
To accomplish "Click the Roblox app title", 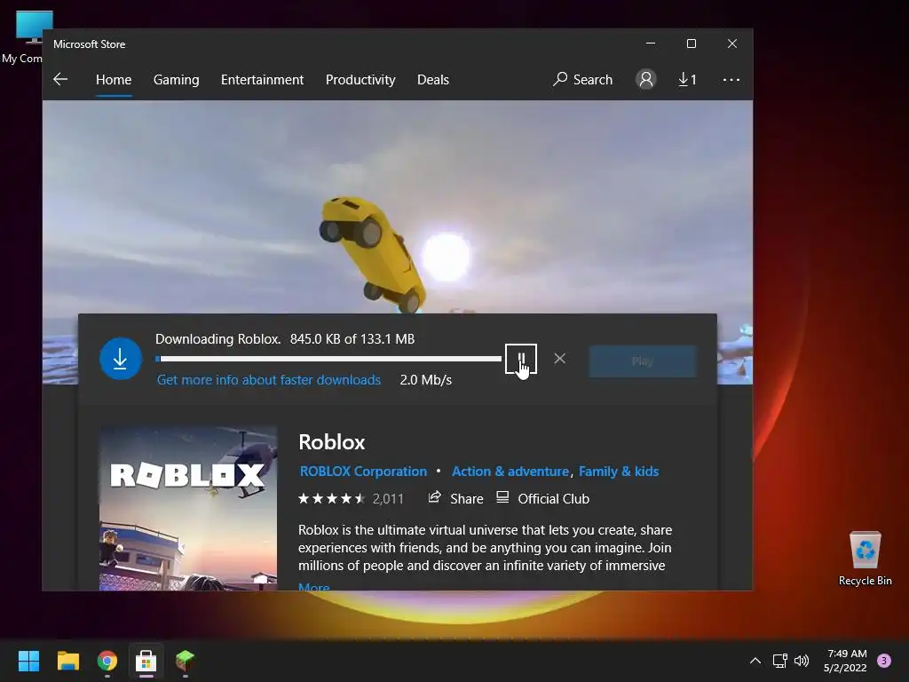I will point(332,442).
